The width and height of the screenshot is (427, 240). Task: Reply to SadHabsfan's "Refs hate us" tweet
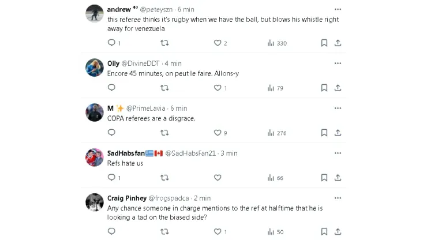tap(111, 178)
